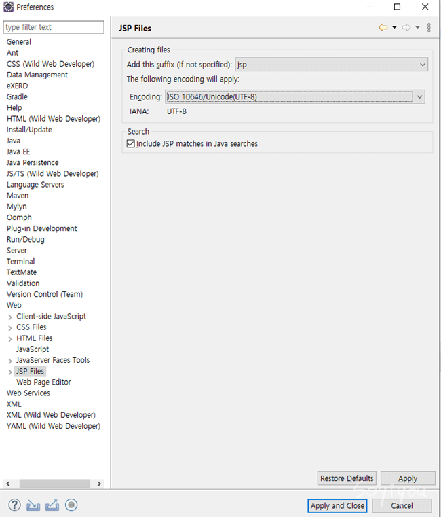Viewport: 441px width, 517px height.
Task: Select CSS (Wild Web Developer) category
Action: click(x=50, y=64)
